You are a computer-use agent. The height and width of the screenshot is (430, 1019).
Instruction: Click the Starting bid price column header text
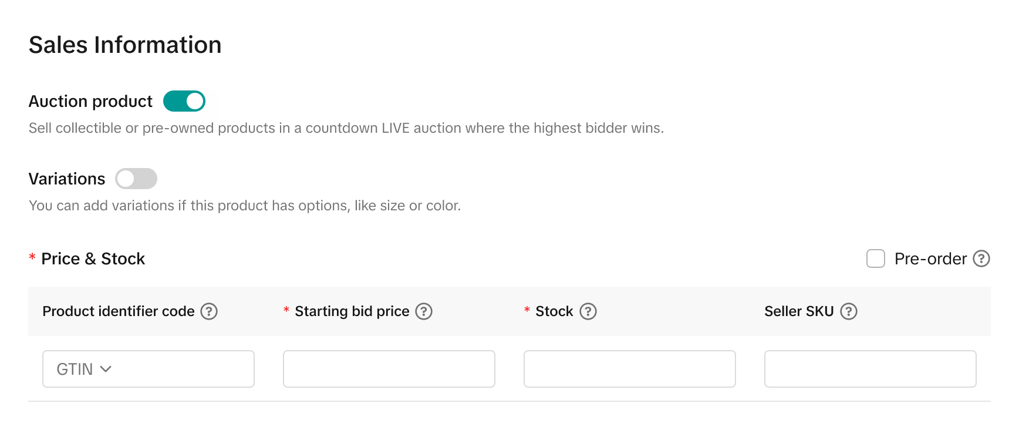tap(352, 311)
